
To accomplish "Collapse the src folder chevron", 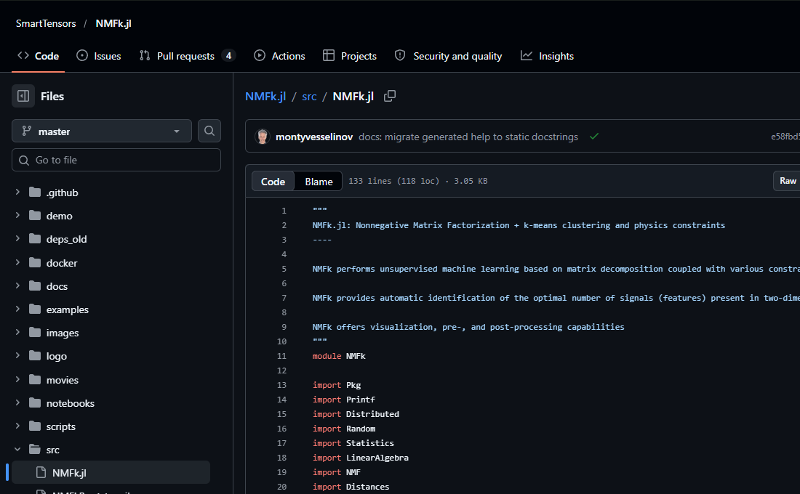I will 17,450.
